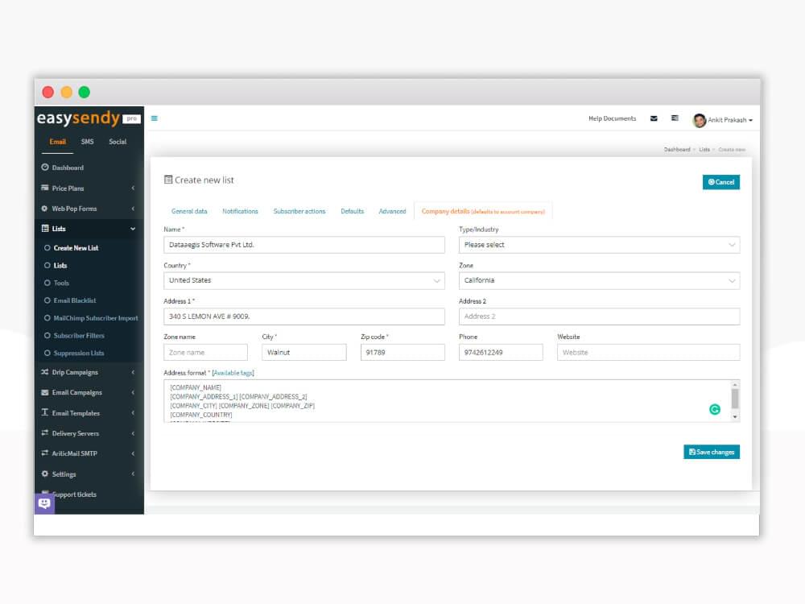The height and width of the screenshot is (604, 805).
Task: Click the Email Campaigns envelope icon
Action: [44, 392]
